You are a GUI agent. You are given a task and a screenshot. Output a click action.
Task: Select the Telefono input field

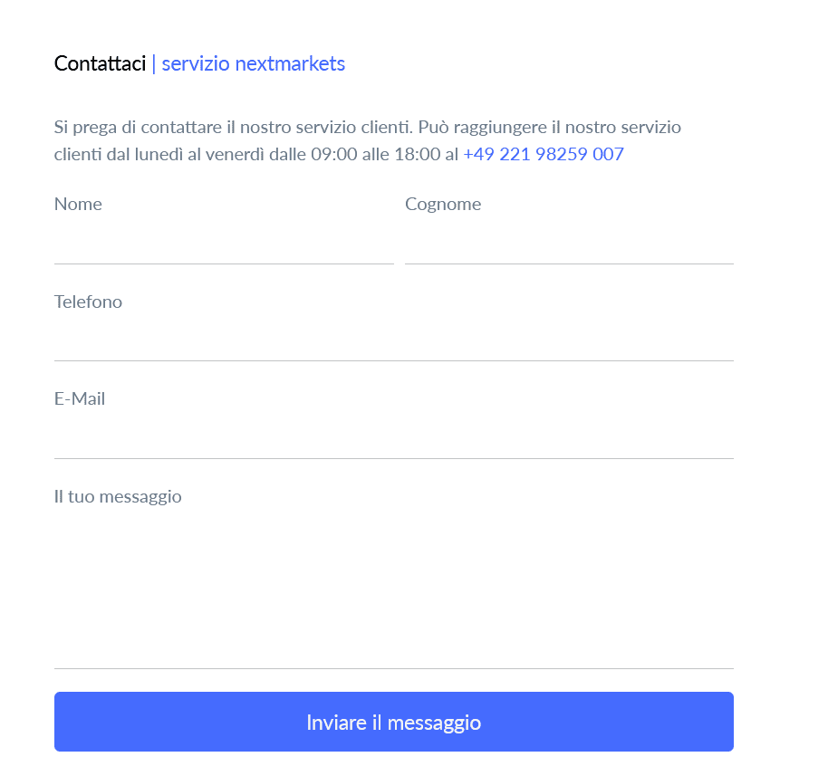click(x=394, y=340)
